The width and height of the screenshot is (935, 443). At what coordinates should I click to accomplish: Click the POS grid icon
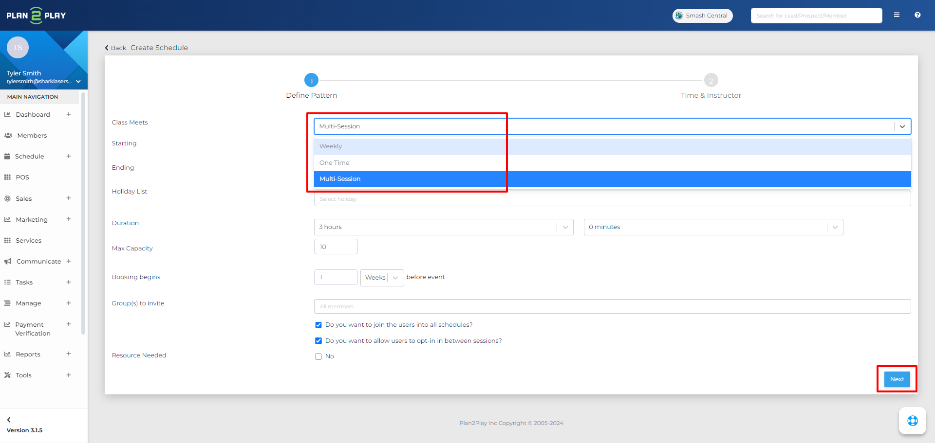click(7, 177)
